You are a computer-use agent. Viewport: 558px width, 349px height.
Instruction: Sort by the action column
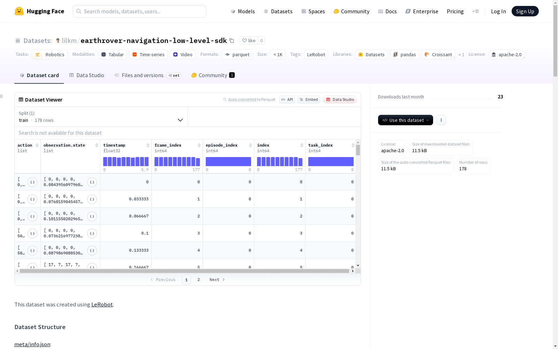37,145
